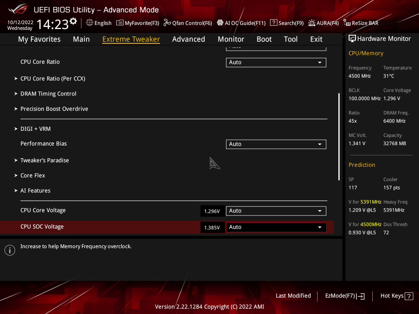Click Last Modified button

pos(293,296)
